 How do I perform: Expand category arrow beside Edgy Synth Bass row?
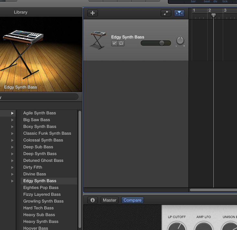click(x=12, y=181)
